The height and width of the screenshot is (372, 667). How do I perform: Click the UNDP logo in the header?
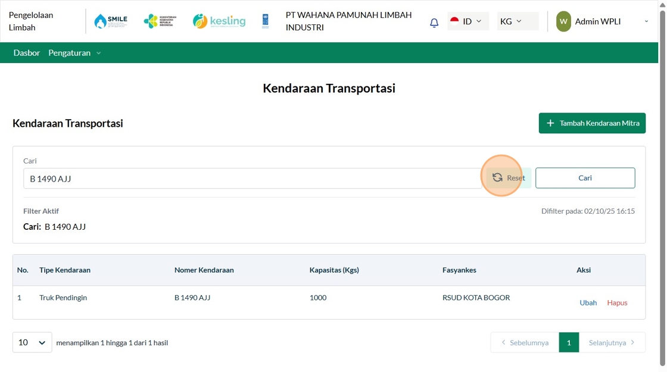coord(266,21)
